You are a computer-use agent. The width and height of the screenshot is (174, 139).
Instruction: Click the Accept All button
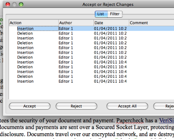tap(127, 106)
